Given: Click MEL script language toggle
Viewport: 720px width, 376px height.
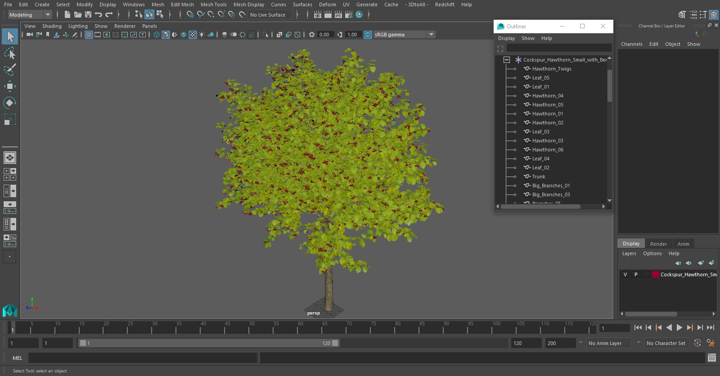Looking at the screenshot, I should point(18,358).
